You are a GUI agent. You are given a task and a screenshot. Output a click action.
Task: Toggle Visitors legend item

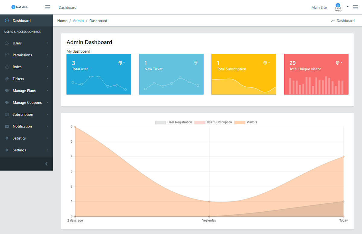click(246, 122)
